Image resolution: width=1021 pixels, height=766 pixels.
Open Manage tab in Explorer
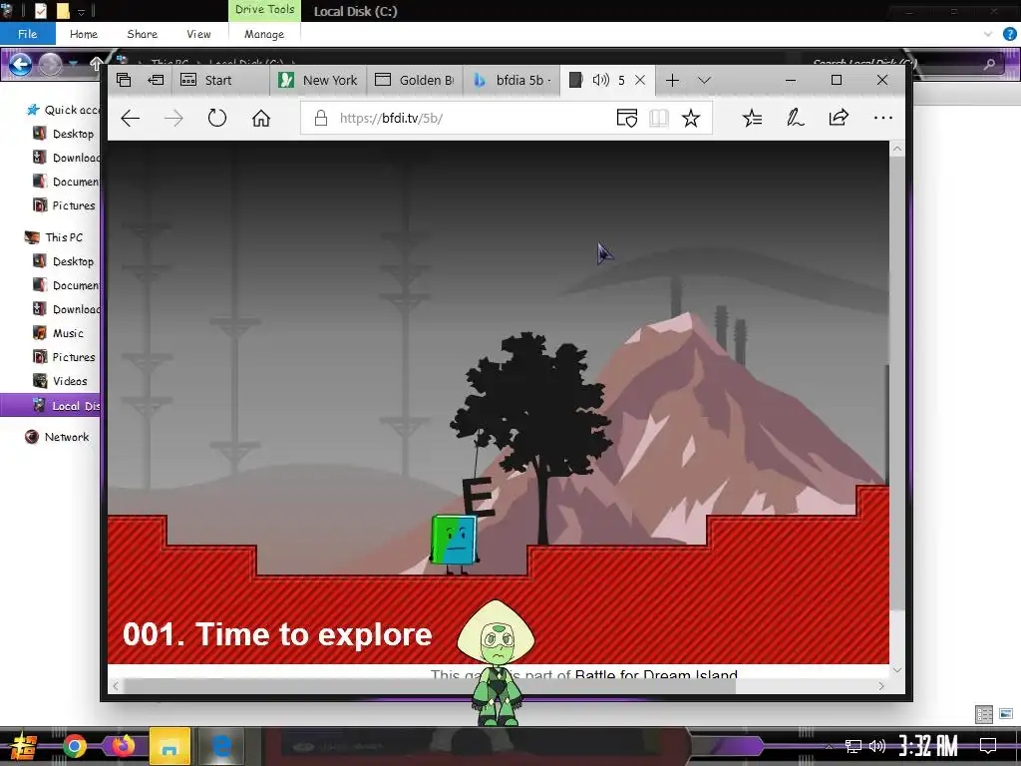(263, 34)
